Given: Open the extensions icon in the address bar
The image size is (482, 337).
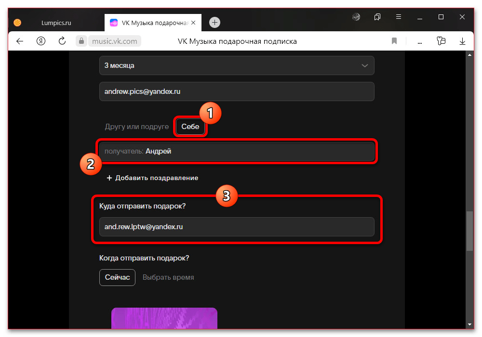Looking at the screenshot, I should click(x=441, y=41).
